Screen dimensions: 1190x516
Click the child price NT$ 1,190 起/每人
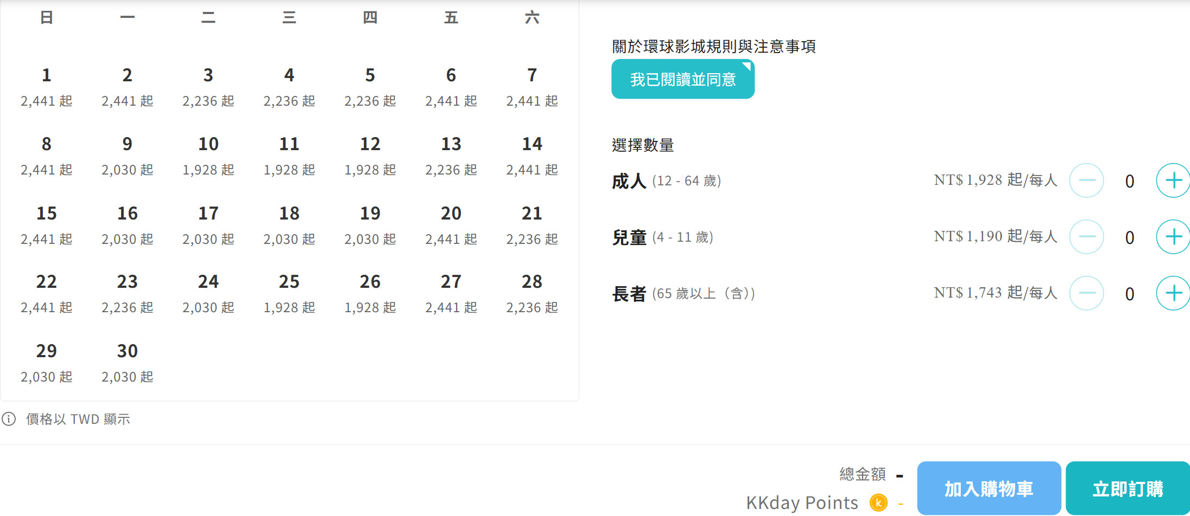point(996,236)
